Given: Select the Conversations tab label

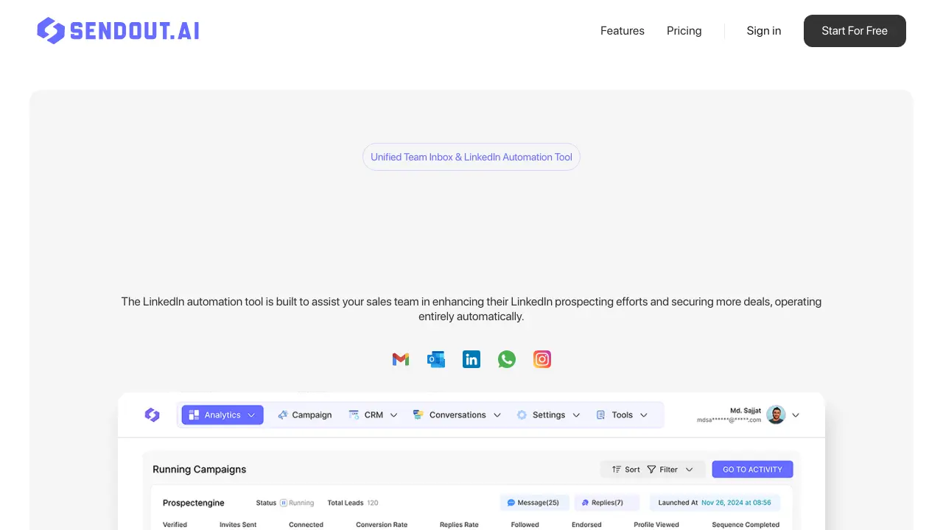Looking at the screenshot, I should pos(458,415).
